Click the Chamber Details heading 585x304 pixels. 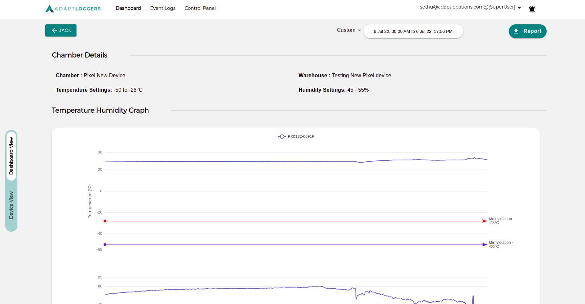click(x=79, y=55)
